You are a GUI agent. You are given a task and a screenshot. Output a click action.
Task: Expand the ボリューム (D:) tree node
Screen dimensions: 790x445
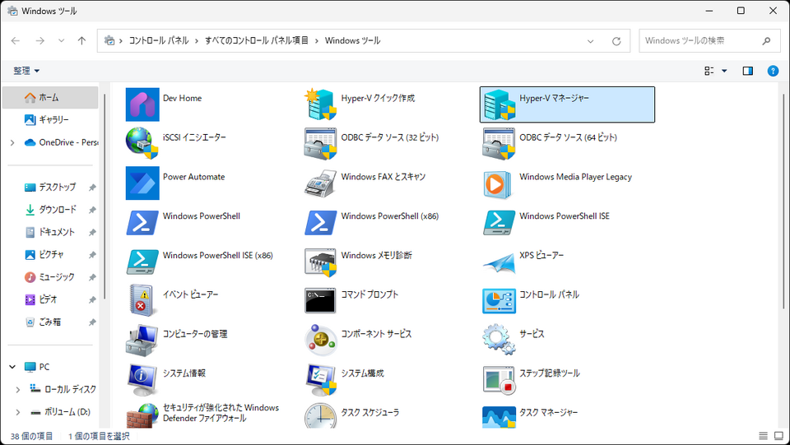click(18, 412)
